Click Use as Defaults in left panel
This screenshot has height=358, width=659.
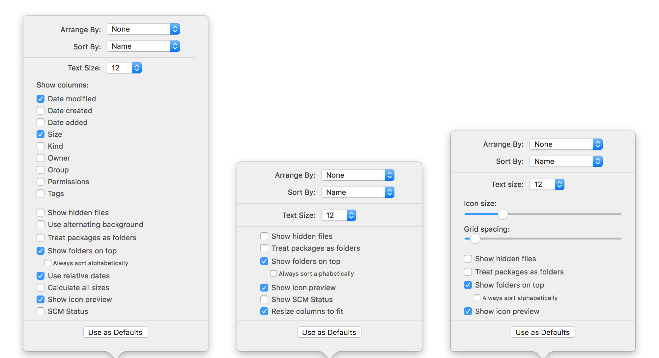tap(115, 332)
